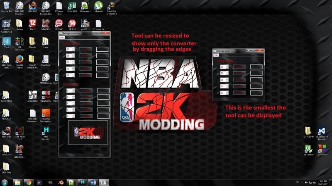Show hidden system tray icons

pyautogui.click(x=302, y=183)
